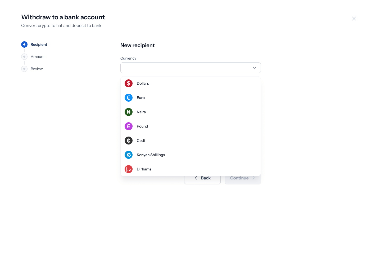Click the red dollar sign icon
The width and height of the screenshot is (381, 271).
point(129,83)
